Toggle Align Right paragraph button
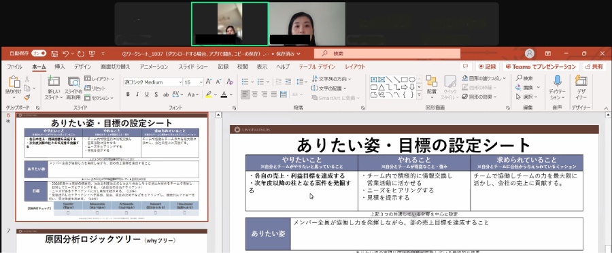 pos(265,94)
